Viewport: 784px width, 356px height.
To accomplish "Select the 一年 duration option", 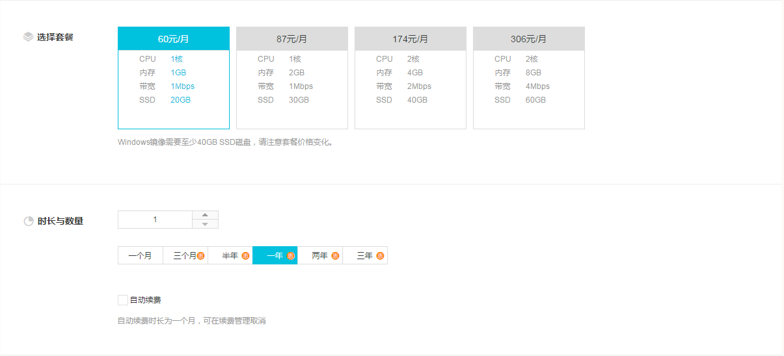I will click(x=275, y=256).
